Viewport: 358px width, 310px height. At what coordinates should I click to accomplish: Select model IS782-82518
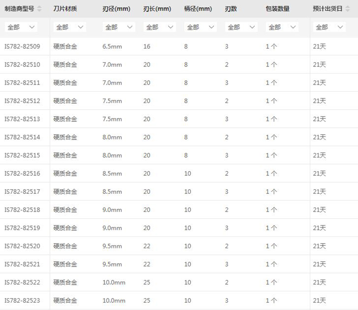coord(22,210)
